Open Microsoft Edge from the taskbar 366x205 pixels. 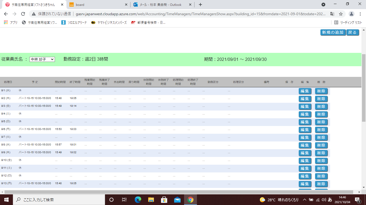[138, 200]
